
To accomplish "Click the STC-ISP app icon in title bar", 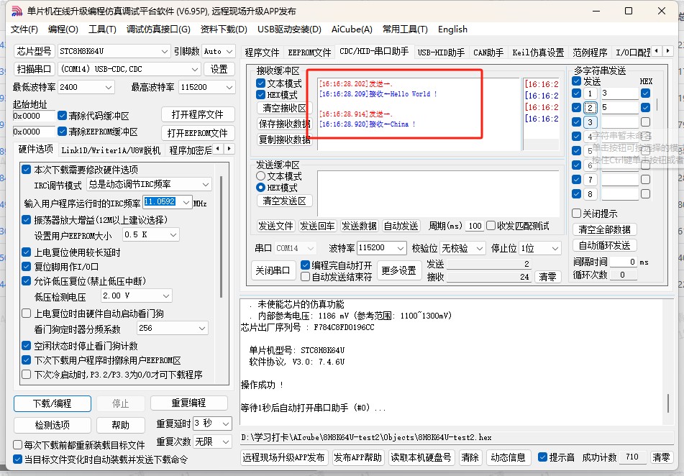I will [17, 11].
